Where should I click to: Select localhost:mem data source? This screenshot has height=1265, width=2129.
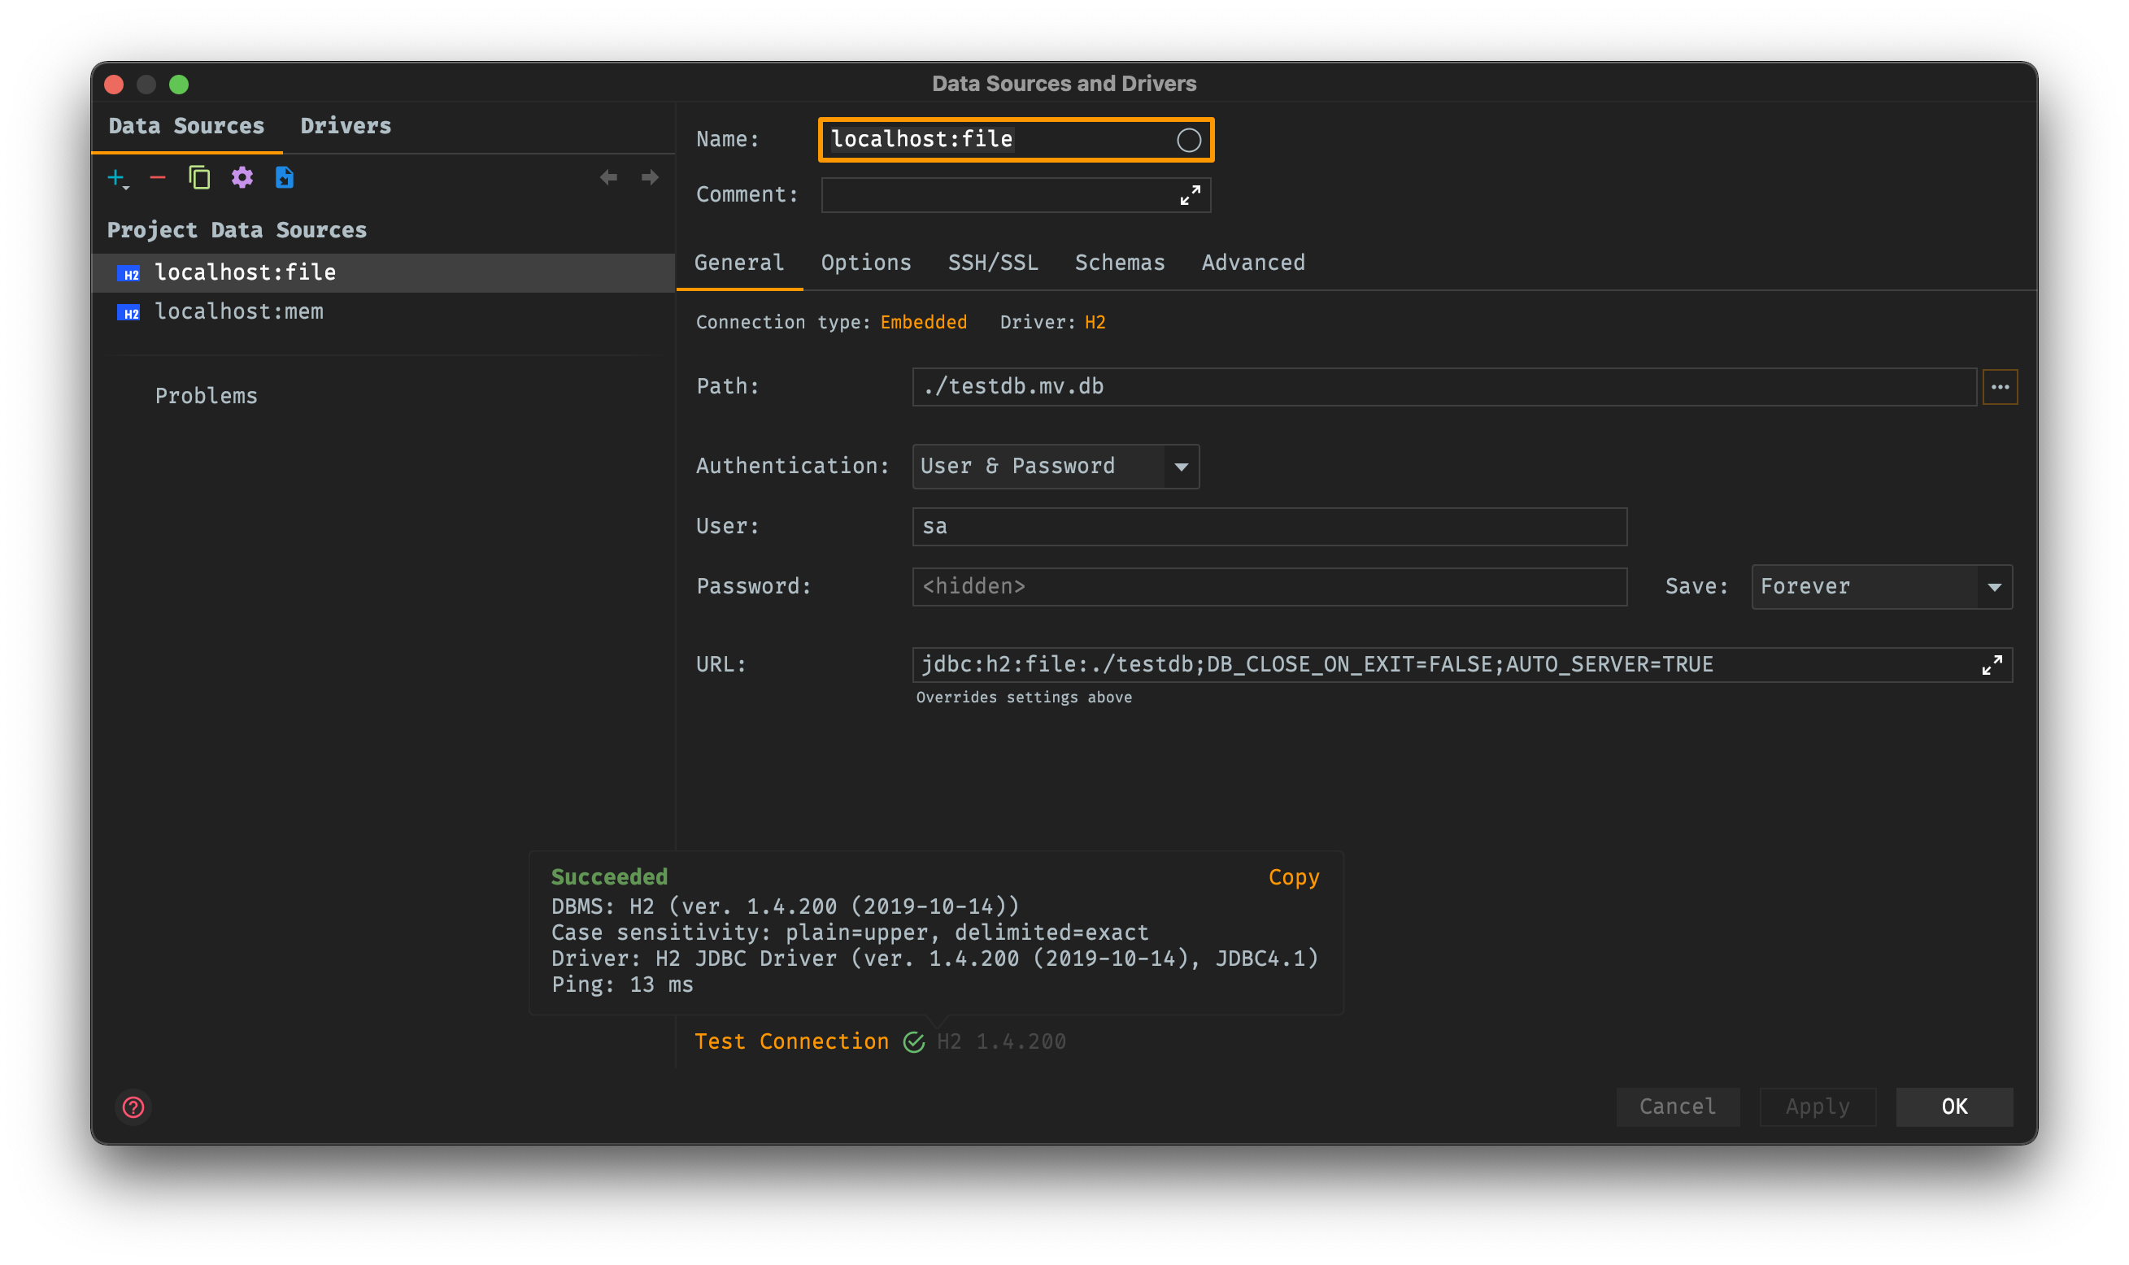239,312
